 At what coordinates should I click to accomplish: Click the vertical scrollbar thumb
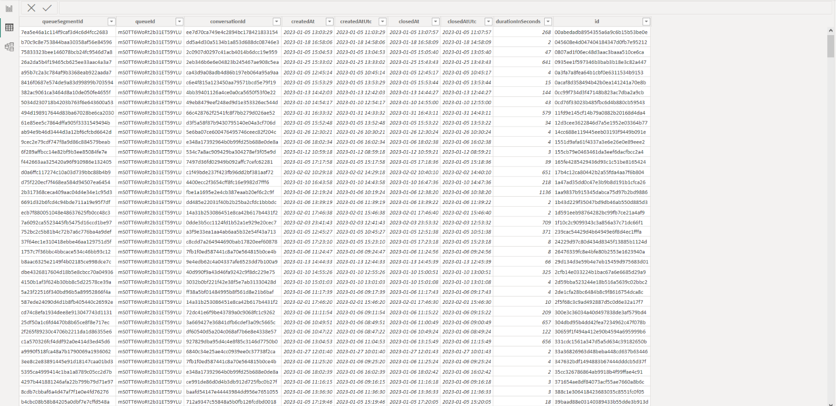[x=831, y=46]
